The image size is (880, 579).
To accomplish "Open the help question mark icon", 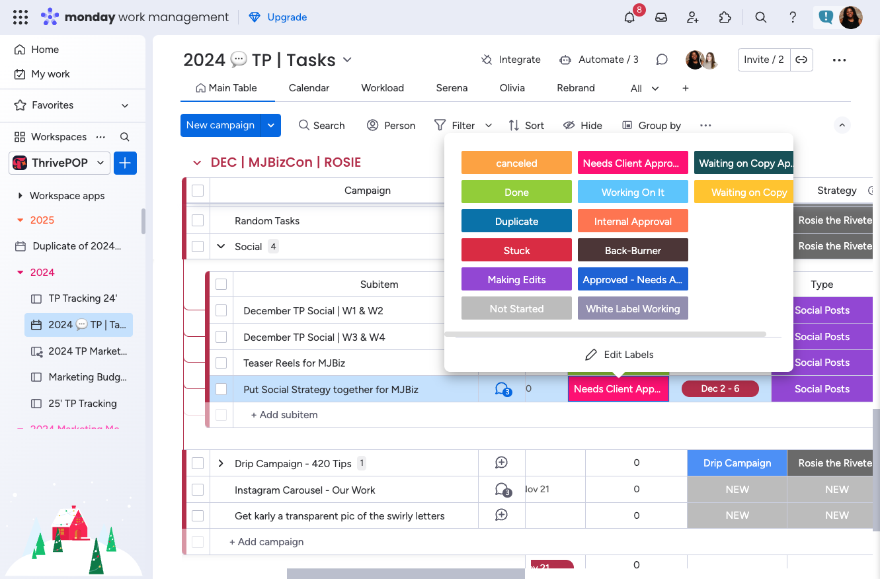I will tap(793, 17).
